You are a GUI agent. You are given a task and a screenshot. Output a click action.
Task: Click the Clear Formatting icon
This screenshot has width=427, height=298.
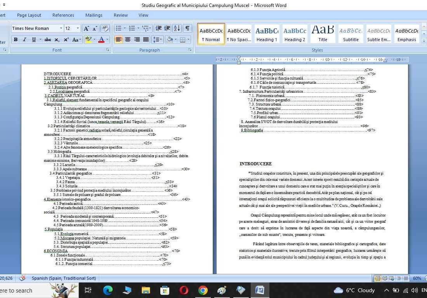pyautogui.click(x=105, y=28)
